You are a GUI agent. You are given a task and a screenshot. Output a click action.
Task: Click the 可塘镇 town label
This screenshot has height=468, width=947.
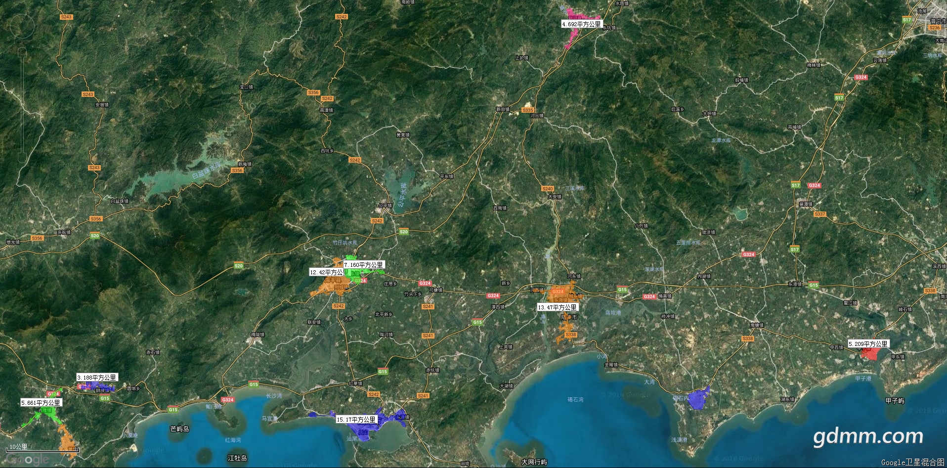click(435, 290)
